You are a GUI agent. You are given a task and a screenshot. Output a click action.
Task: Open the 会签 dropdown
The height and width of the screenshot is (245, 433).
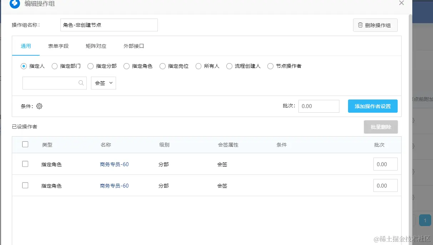point(104,83)
